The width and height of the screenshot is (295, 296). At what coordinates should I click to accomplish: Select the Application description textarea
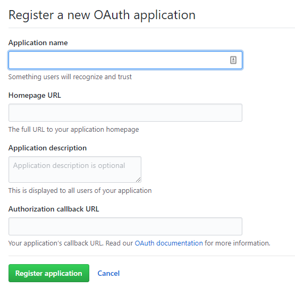(75, 170)
